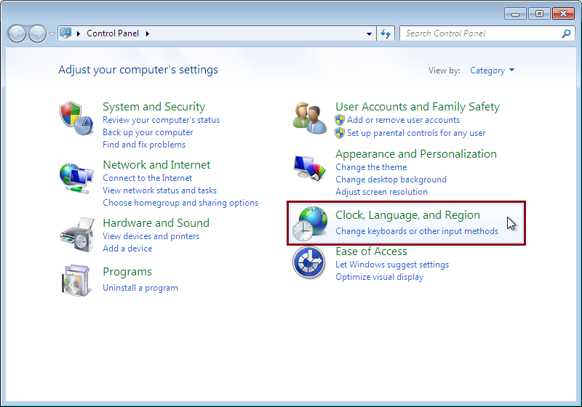This screenshot has height=407, width=582.
Task: Click Uninstall a program
Action: [x=140, y=288]
